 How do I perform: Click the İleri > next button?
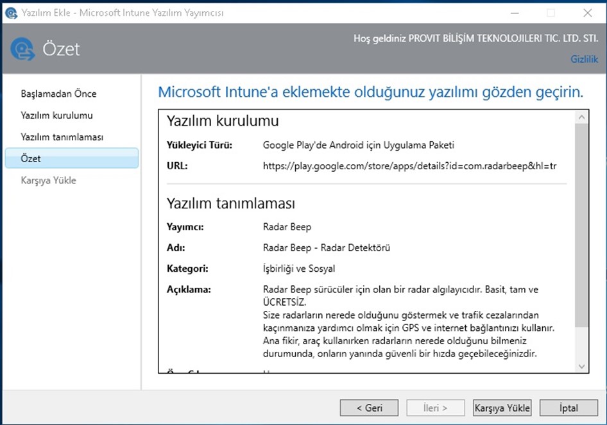click(436, 408)
